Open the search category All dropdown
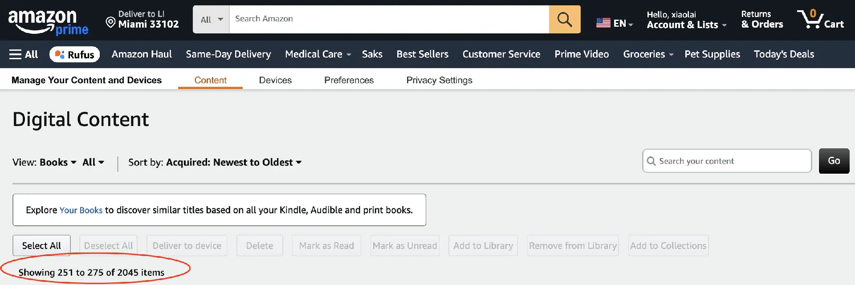This screenshot has height=285, width=855. (x=211, y=20)
